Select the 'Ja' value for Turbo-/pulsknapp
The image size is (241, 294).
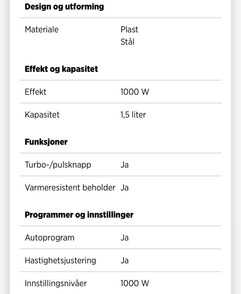coord(125,165)
